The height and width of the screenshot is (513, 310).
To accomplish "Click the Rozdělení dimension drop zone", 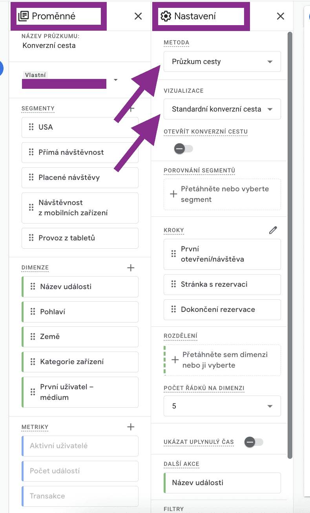I will 222,360.
